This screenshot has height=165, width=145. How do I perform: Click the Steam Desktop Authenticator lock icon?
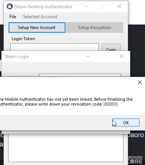10,6
